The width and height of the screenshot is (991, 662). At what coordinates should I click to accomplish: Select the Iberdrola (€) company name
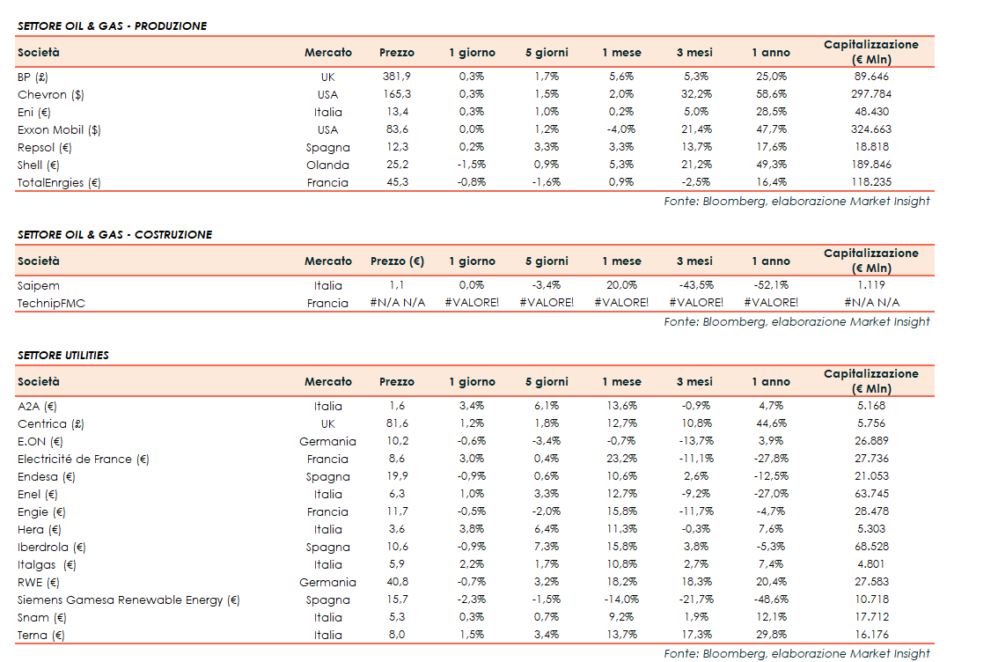[51, 548]
